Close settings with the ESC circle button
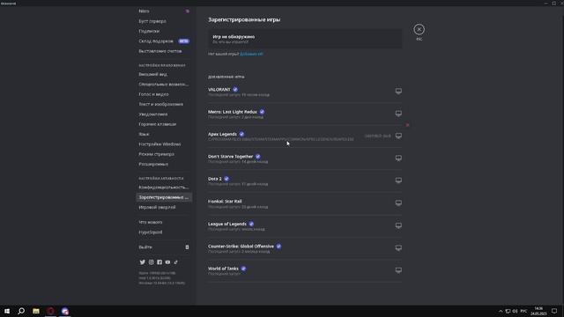This screenshot has height=317, width=564. 419,29
